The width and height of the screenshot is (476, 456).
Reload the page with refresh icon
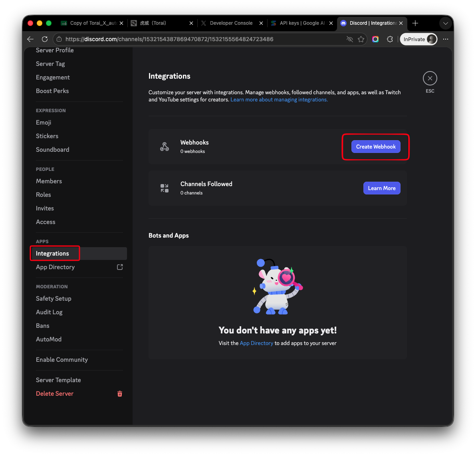click(x=45, y=39)
